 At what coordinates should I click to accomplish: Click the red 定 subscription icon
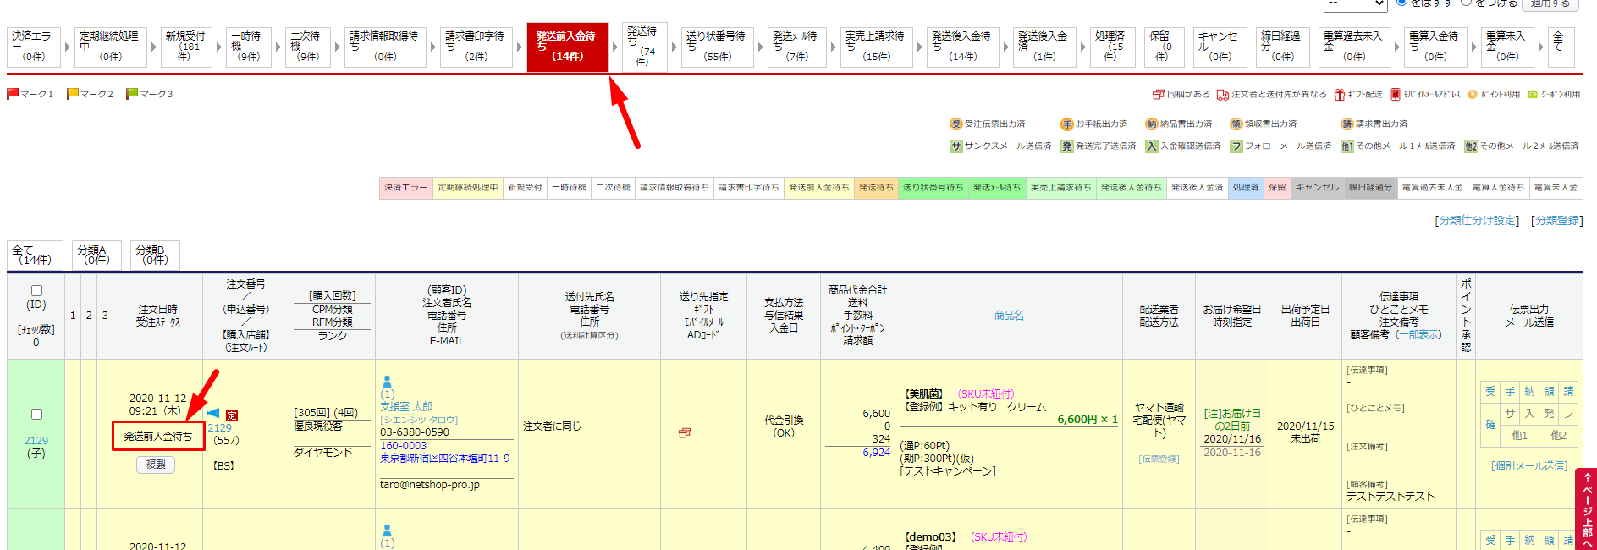[232, 415]
